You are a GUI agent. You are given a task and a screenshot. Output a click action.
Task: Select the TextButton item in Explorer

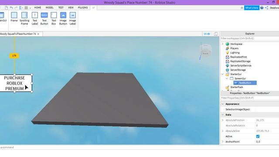click(245, 83)
